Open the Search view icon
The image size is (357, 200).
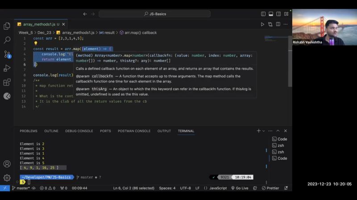7,40
